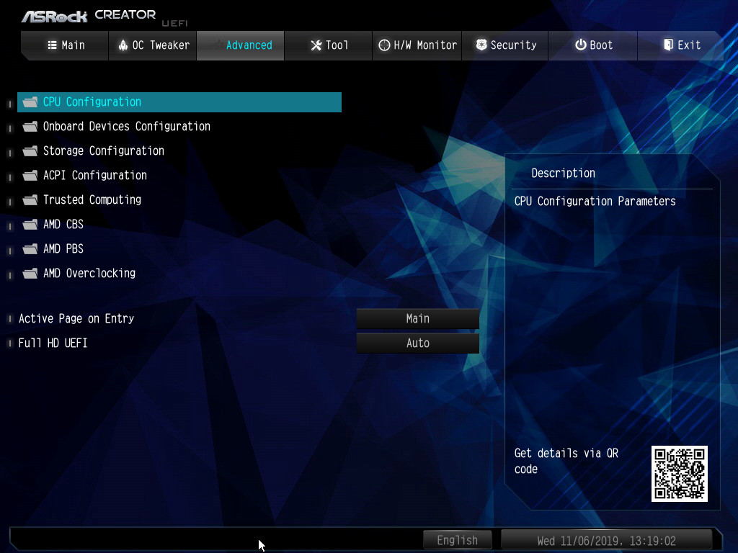Click the English language button
Viewport: 738px width, 553px height.
(x=457, y=540)
